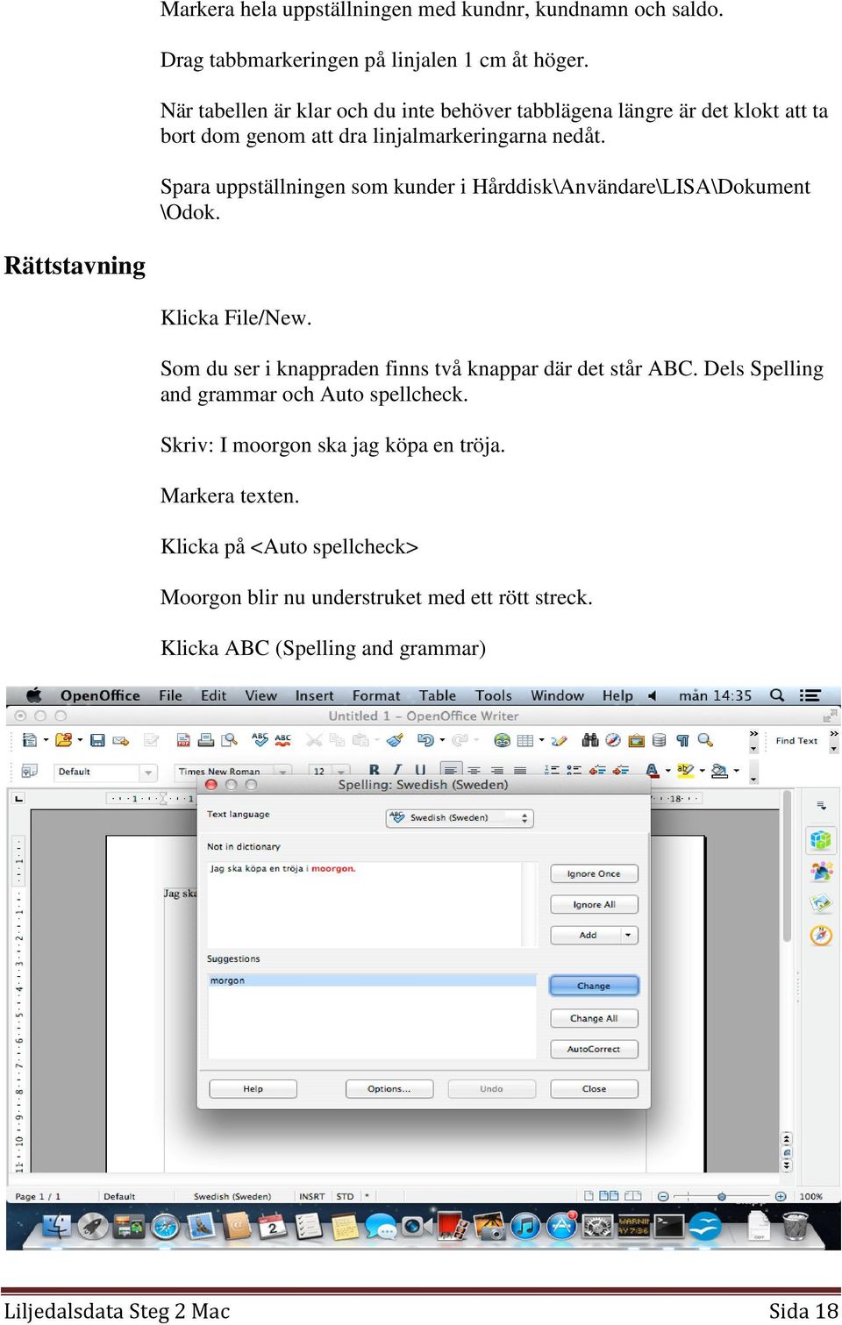The width and height of the screenshot is (842, 1325).
Task: Click the Change button
Action: tap(594, 986)
